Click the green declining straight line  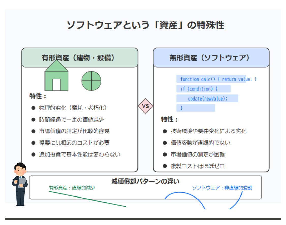(x=87, y=199)
